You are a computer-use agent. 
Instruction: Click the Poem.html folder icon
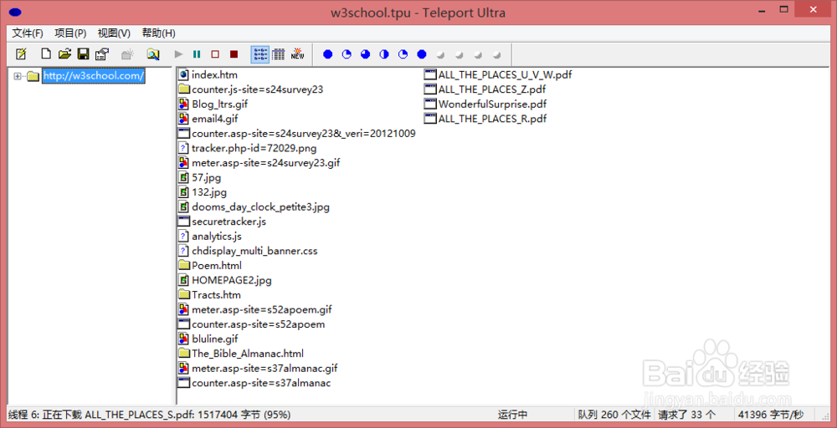183,265
